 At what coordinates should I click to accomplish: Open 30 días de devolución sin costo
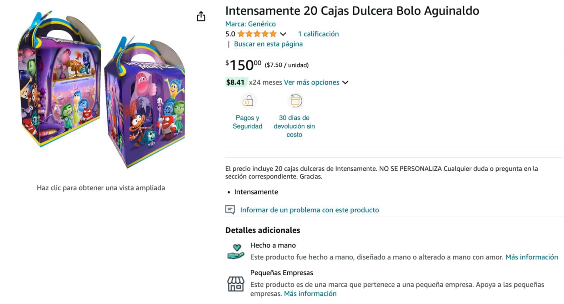pyautogui.click(x=294, y=126)
